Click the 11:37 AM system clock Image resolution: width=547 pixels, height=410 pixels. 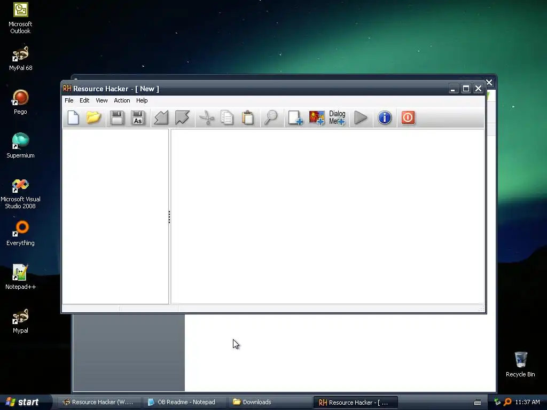pyautogui.click(x=527, y=402)
